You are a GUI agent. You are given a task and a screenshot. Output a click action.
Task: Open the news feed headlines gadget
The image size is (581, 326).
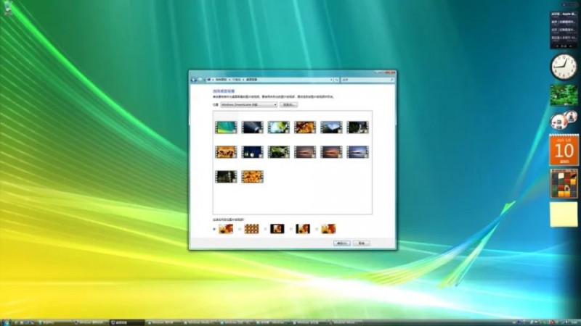click(x=564, y=25)
